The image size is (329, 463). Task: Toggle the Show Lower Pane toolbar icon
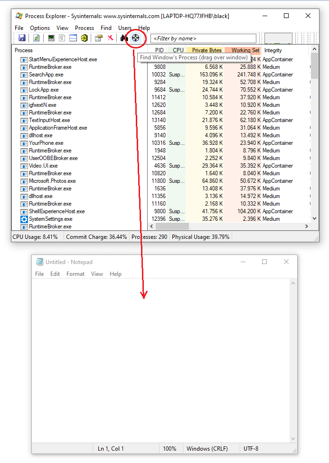pos(73,38)
